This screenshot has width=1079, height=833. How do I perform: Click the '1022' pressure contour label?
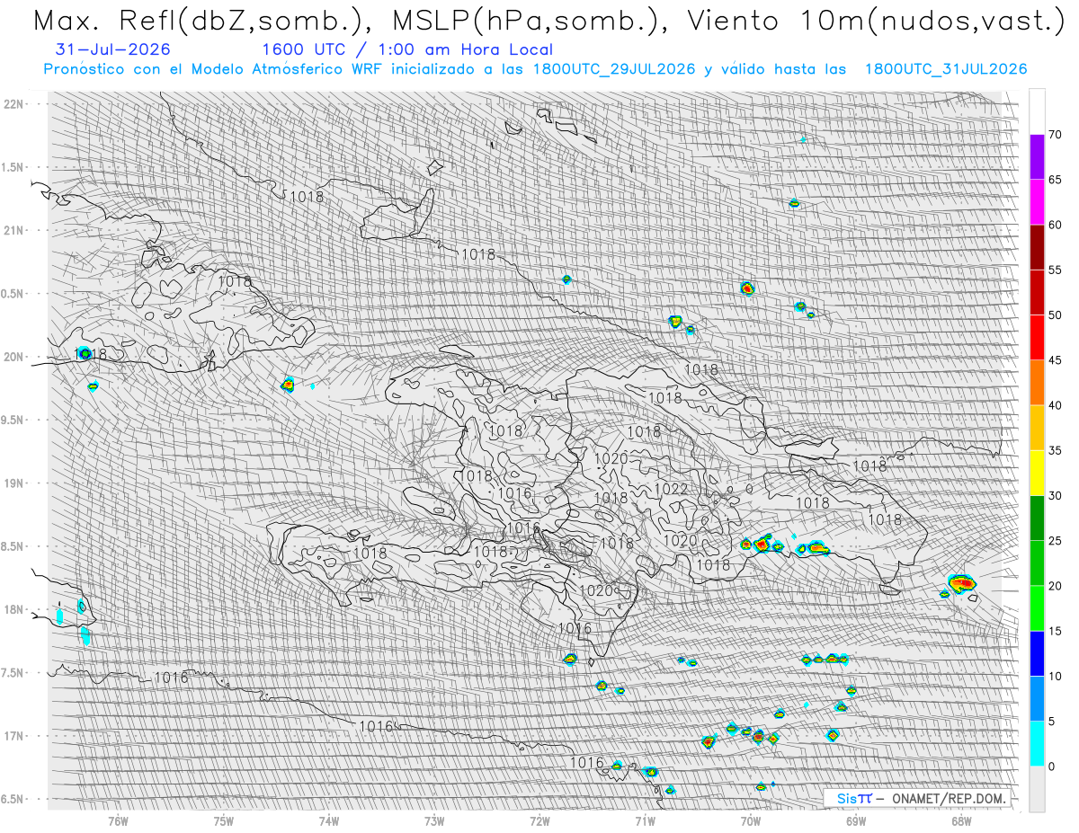(672, 489)
